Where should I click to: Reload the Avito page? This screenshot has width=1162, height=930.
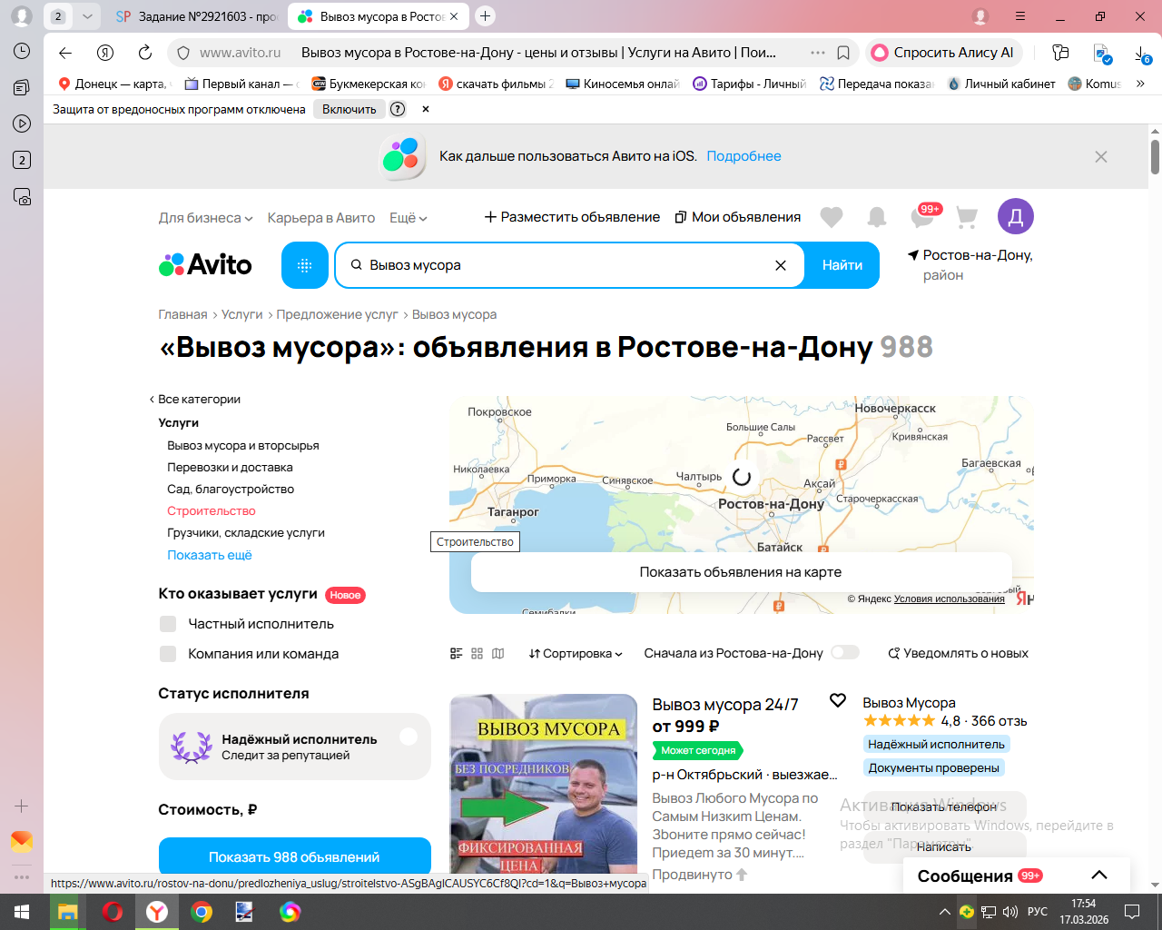pyautogui.click(x=145, y=53)
